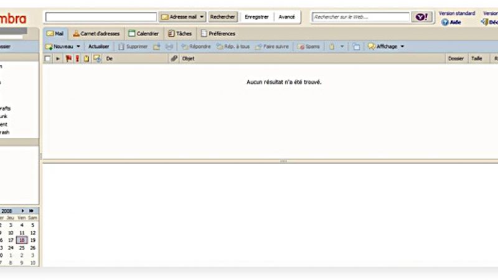
Task: Click the print icon in mail toolbar
Action: click(169, 47)
